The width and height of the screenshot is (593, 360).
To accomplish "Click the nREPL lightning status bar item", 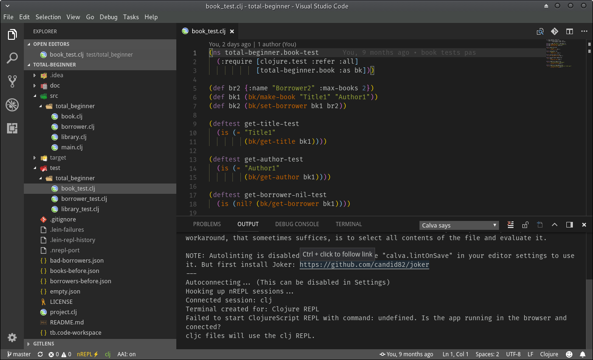I will click(87, 354).
